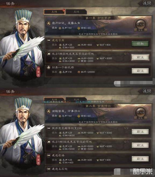Screen dimensions: 155x177
Task: Click the book icon beside 攻占1块空地
Action: 49,54
